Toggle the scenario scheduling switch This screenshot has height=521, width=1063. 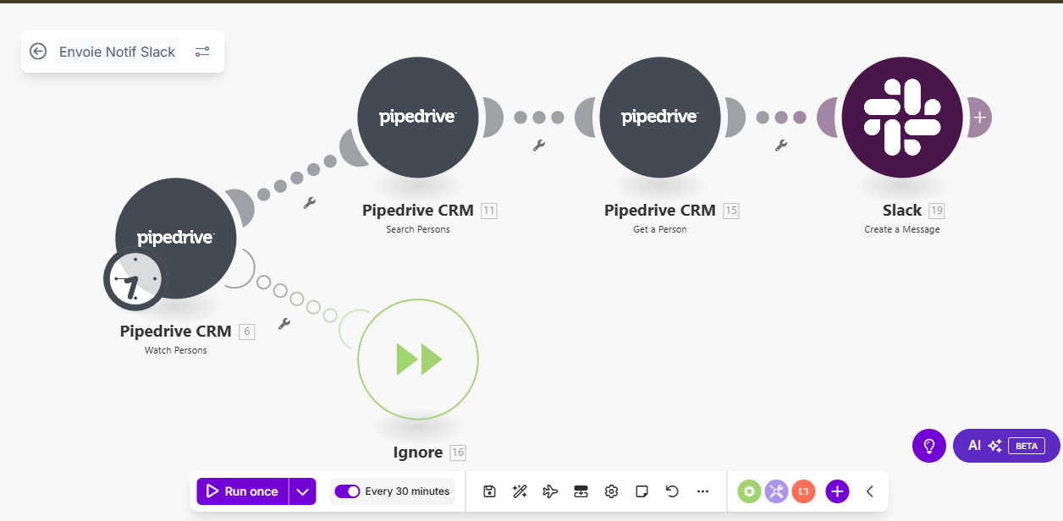pos(347,491)
